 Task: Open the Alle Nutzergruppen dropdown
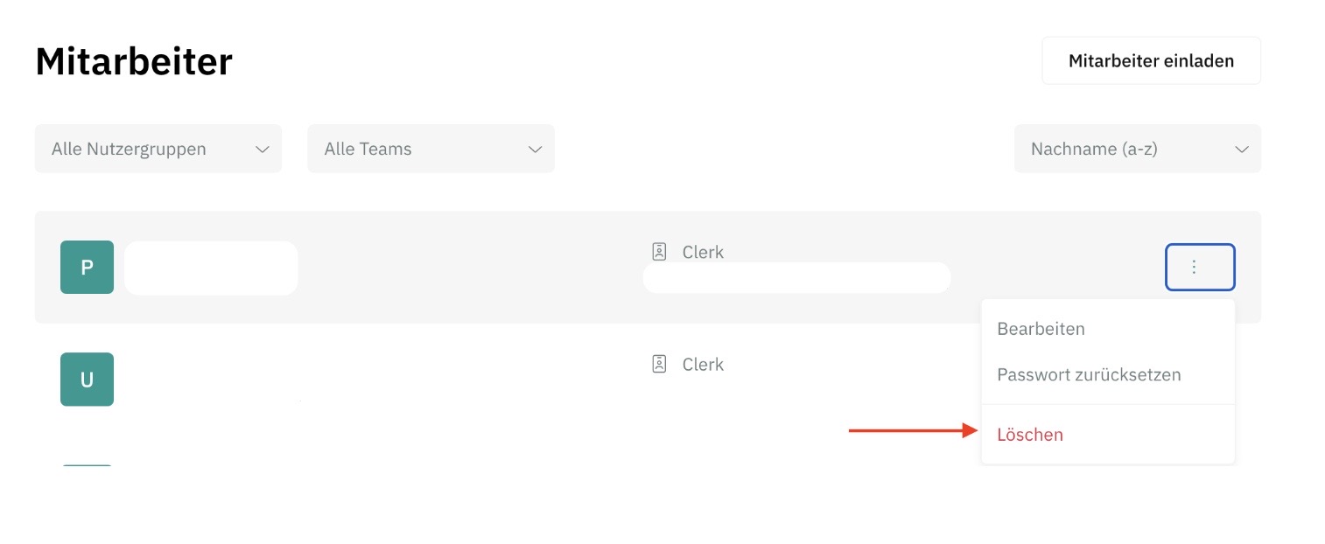[158, 149]
